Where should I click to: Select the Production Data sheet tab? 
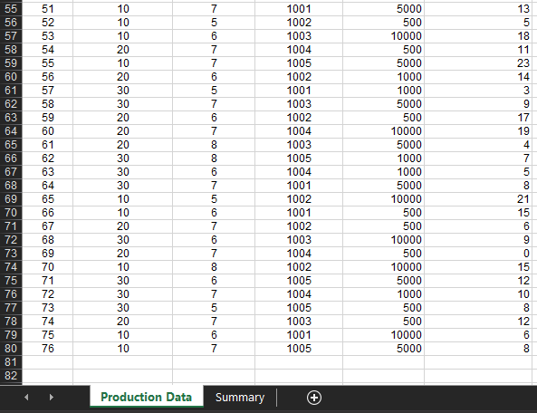[x=146, y=397]
